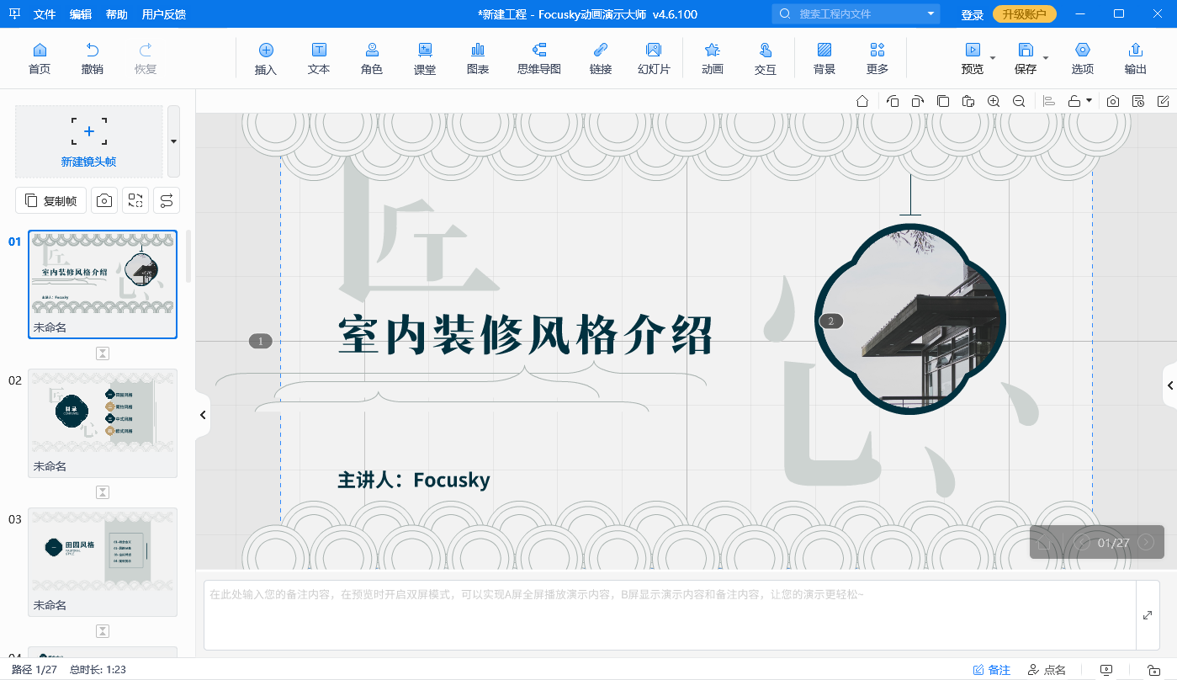Open the 幻灯片 slideshow tool

coord(654,59)
